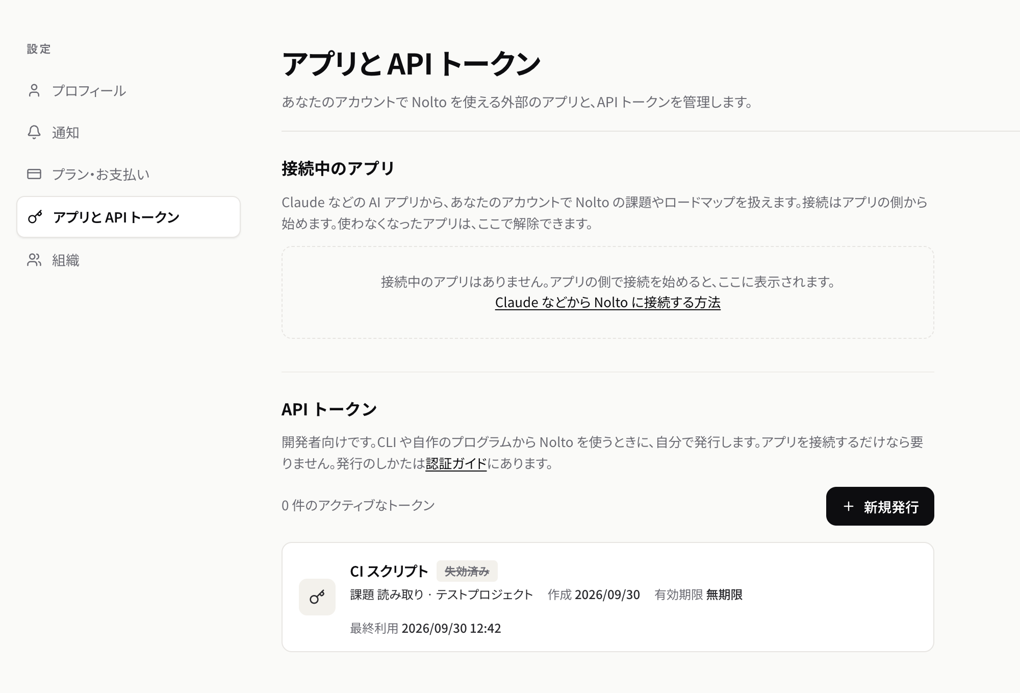This screenshot has width=1020, height=693.
Task: Open プロフィール settings page
Action: [x=129, y=91]
